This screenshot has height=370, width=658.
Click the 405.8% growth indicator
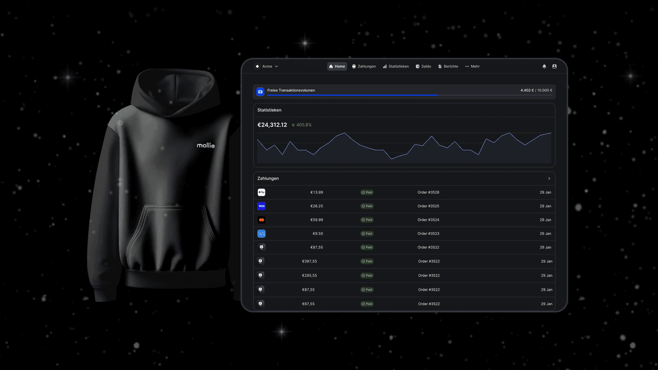coord(302,125)
